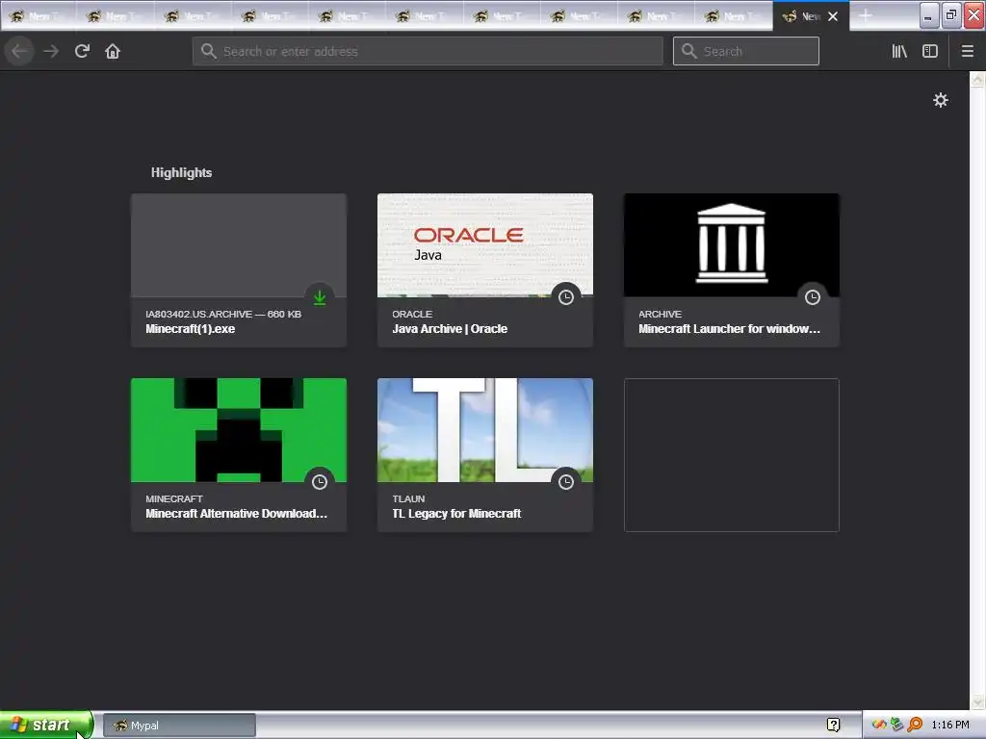Show sidebars using the sidebar icon
This screenshot has height=739, width=986.
click(x=930, y=51)
